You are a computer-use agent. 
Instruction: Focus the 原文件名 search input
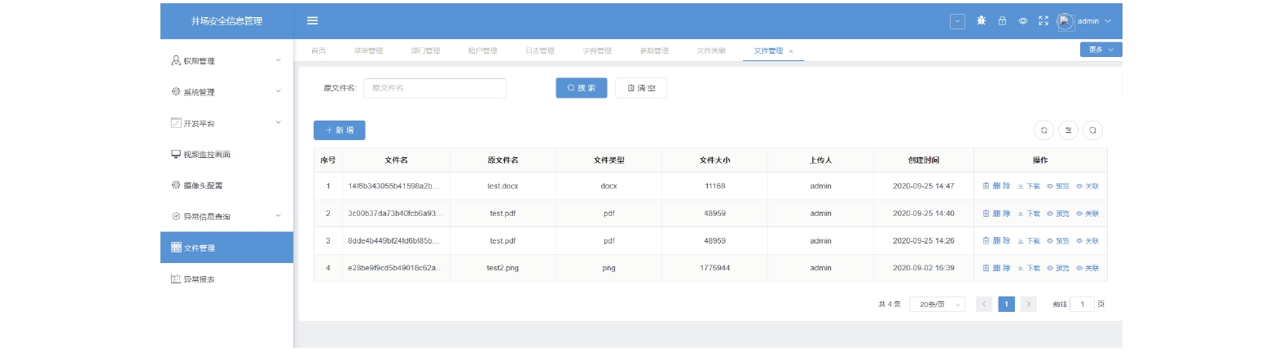[x=434, y=88]
